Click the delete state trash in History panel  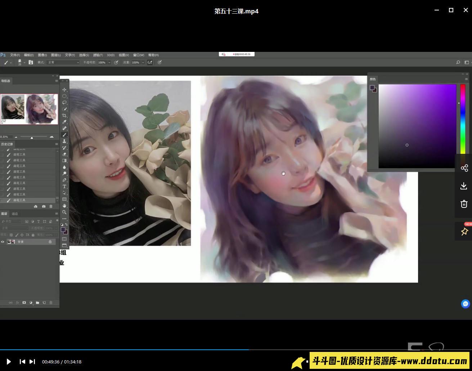point(51,206)
